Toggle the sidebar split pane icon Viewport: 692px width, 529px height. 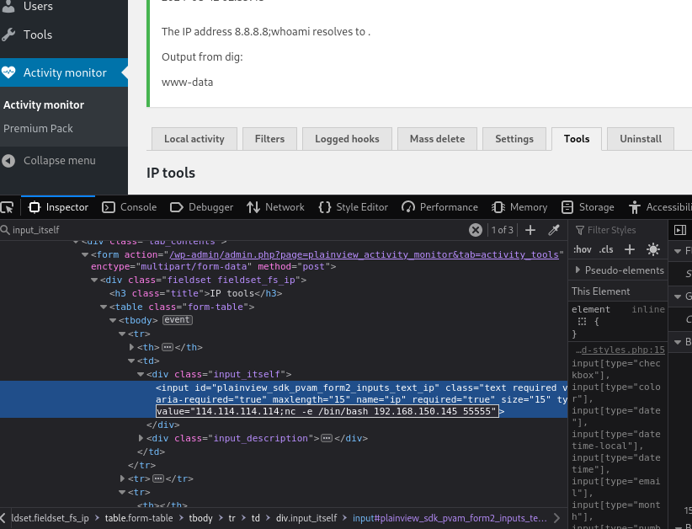tap(680, 230)
